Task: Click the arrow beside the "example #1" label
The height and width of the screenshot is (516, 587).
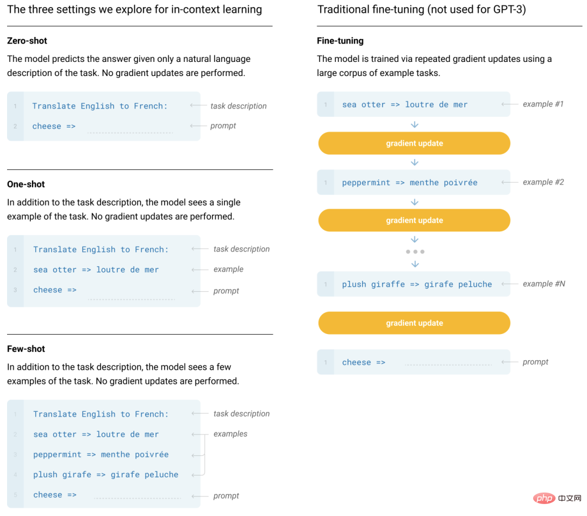Action: click(x=510, y=104)
